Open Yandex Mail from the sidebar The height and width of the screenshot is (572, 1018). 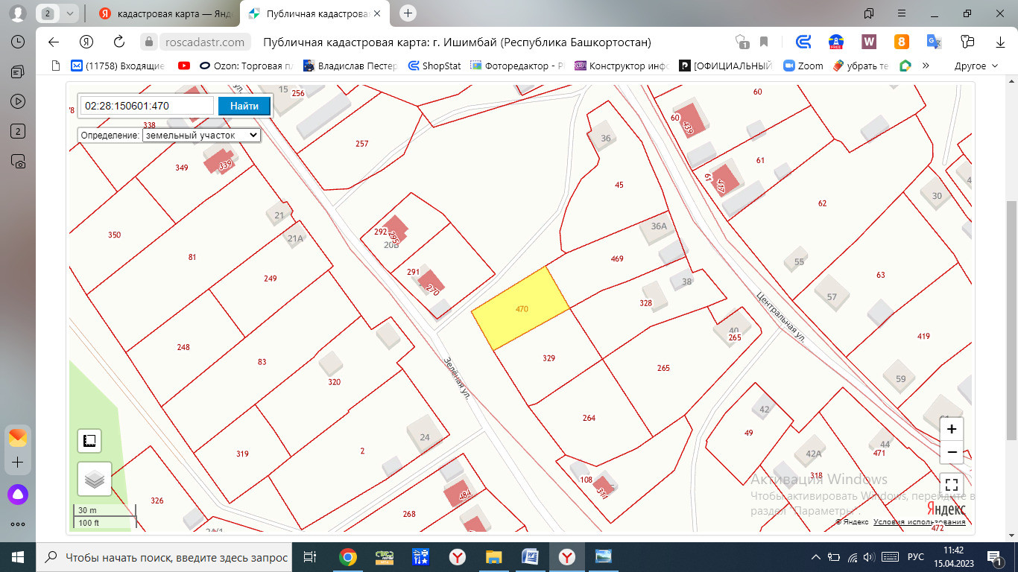18,437
